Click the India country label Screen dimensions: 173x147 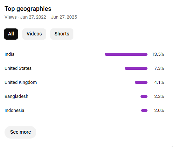click(x=9, y=54)
